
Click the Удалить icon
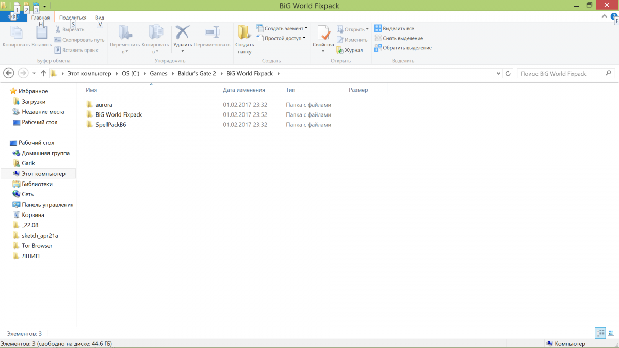coord(183,32)
